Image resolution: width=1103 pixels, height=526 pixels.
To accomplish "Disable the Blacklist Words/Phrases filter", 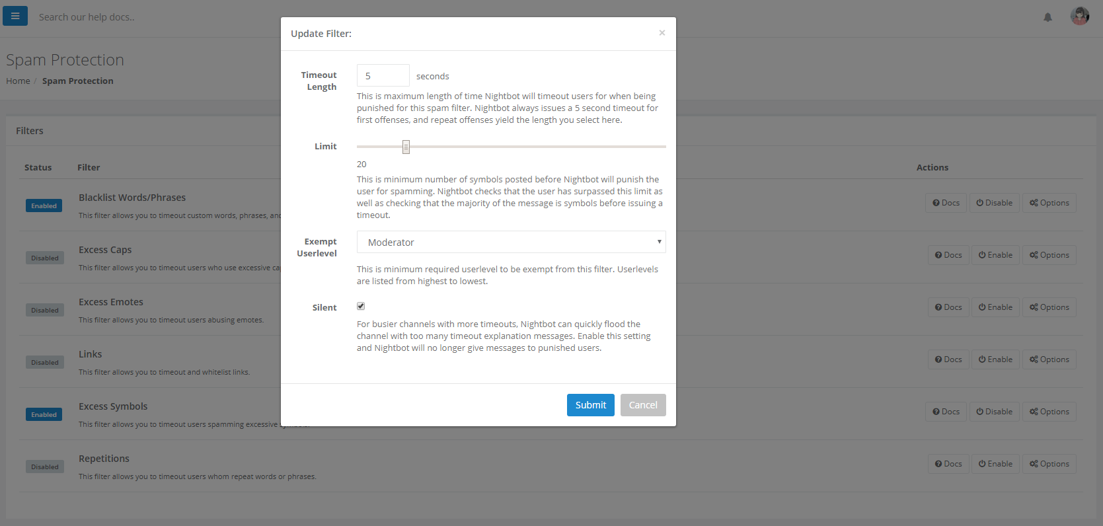I will coord(994,203).
